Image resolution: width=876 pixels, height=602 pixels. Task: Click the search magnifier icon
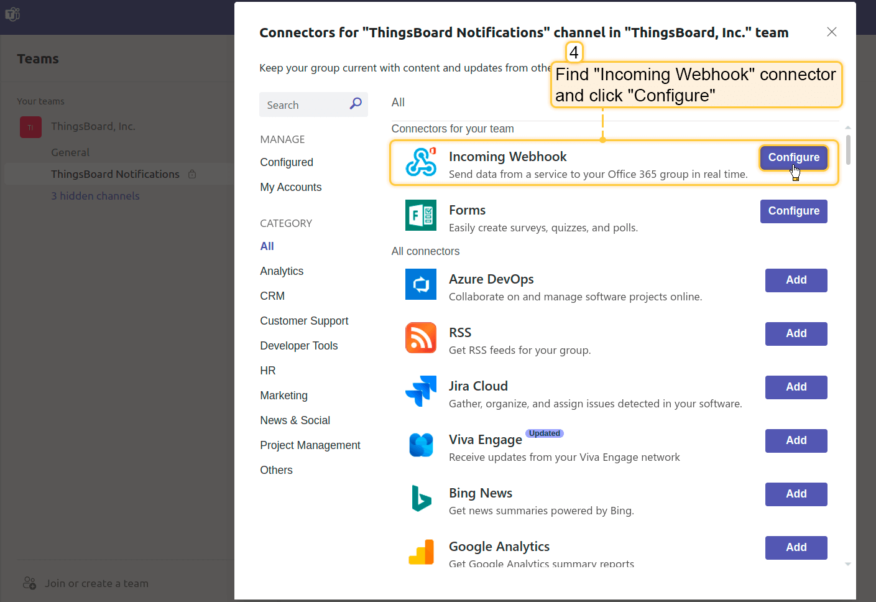tap(356, 104)
